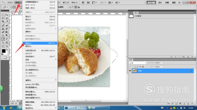
Task: Toggle Quick Mask mode button
Action: [x=5, y=58]
